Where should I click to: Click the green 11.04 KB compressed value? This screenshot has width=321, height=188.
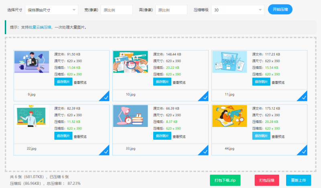(x=74, y=67)
